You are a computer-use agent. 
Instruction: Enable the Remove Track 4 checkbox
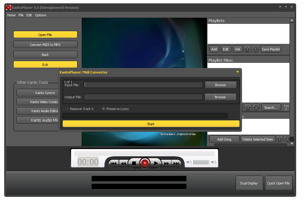(x=67, y=109)
